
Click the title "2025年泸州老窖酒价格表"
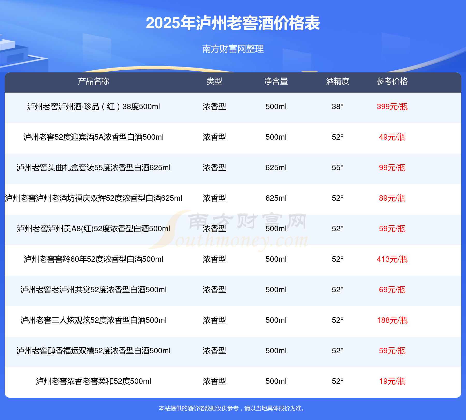[x=233, y=23]
